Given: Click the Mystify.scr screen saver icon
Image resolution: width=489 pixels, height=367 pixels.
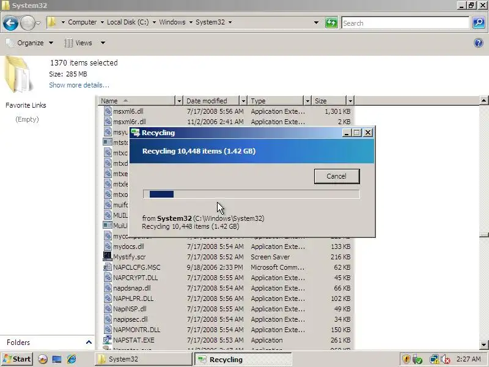Looking at the screenshot, I should click(108, 256).
